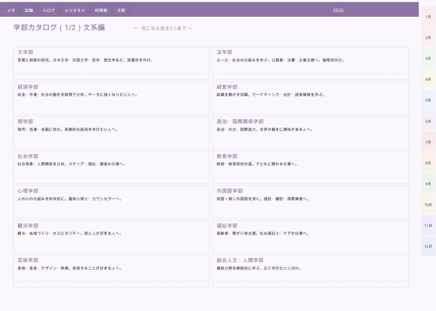Select the 観光学部 card heading

coord(28,226)
